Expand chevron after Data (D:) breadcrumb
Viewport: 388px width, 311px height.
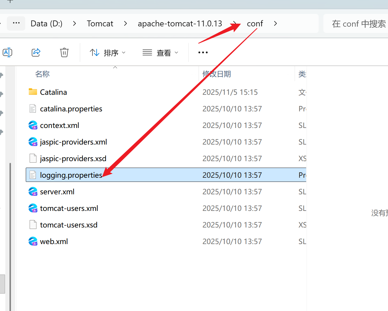coord(74,23)
